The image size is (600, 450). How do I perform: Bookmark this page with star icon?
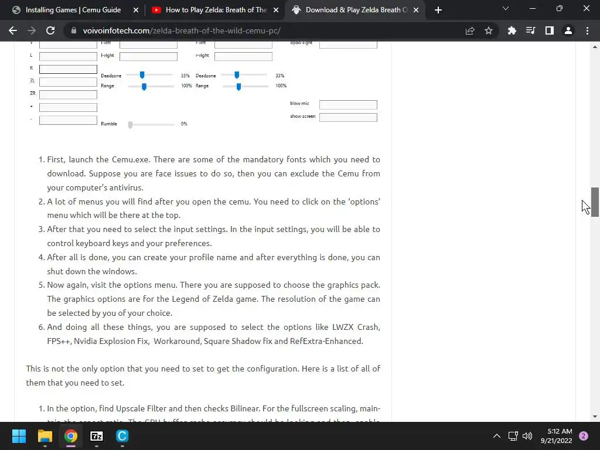point(489,30)
